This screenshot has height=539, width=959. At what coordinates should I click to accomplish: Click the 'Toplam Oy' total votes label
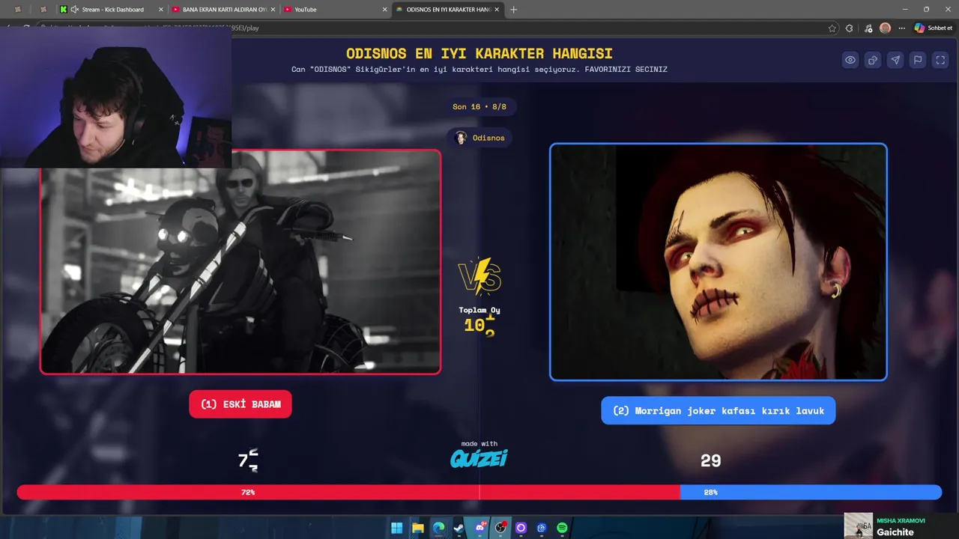click(479, 310)
